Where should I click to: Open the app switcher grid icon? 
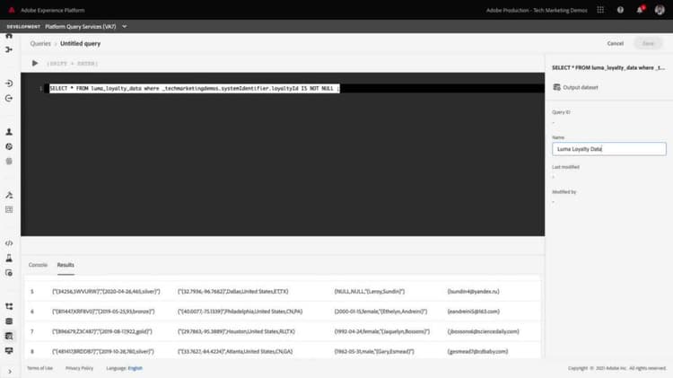(x=600, y=10)
